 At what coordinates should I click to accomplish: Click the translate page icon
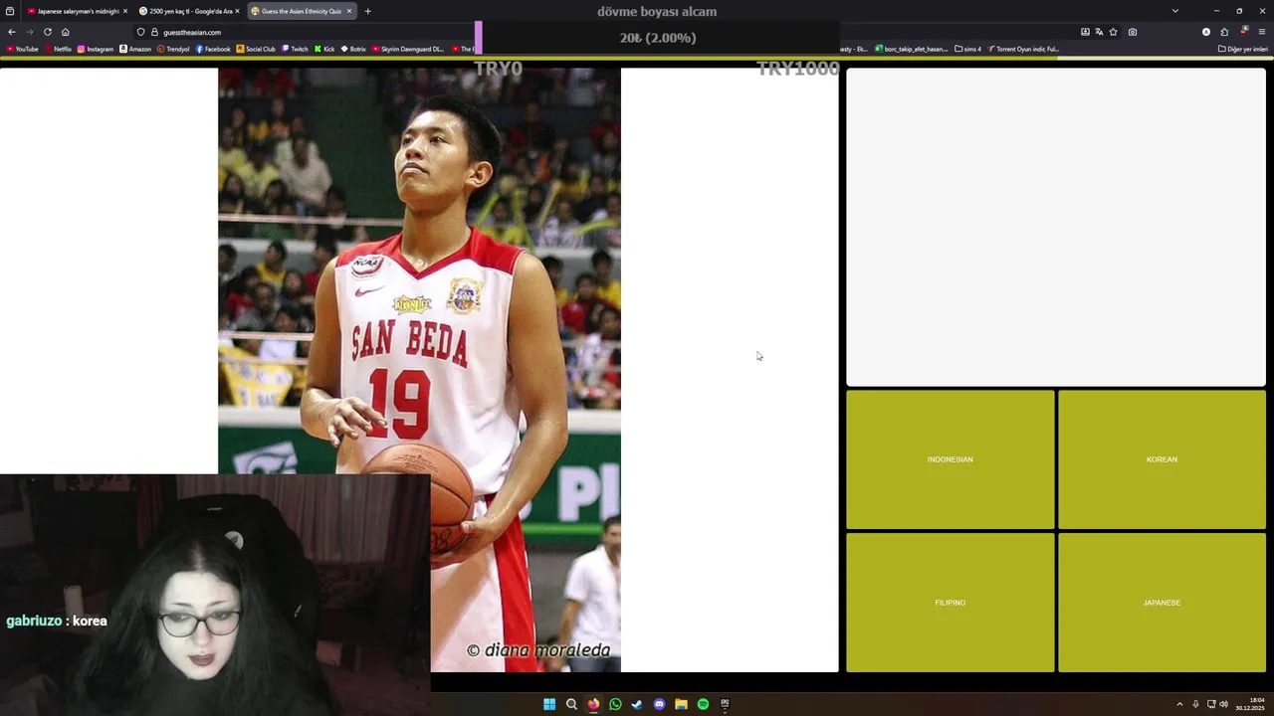tap(1099, 32)
